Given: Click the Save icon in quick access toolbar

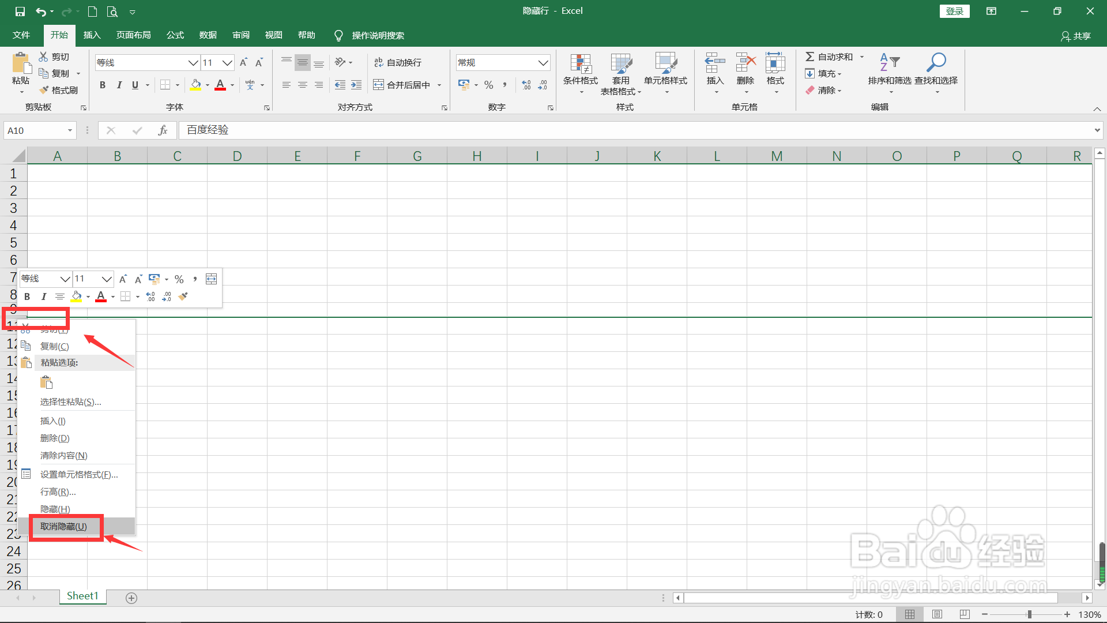Looking at the screenshot, I should point(20,12).
